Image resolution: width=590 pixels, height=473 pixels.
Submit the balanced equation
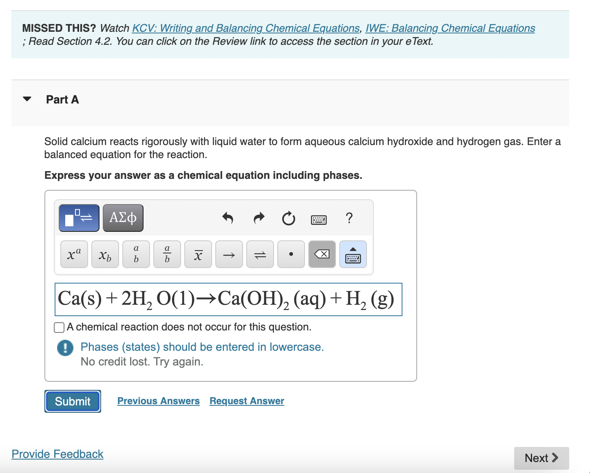(72, 401)
